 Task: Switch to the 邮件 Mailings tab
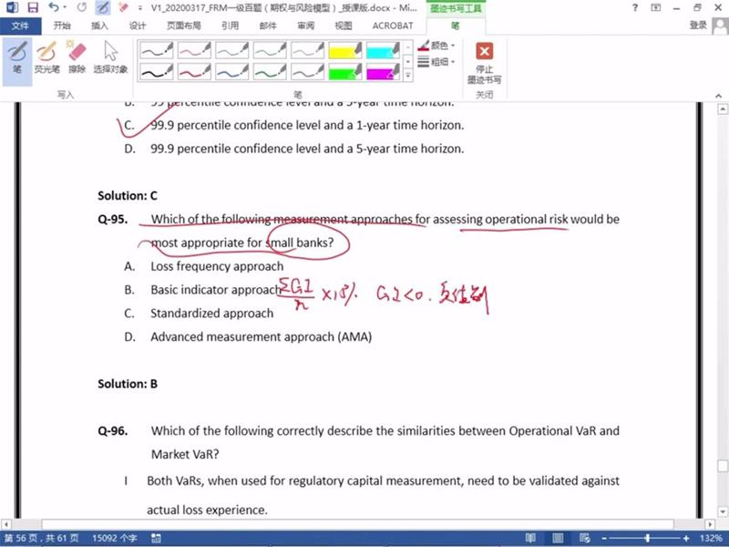point(268,26)
